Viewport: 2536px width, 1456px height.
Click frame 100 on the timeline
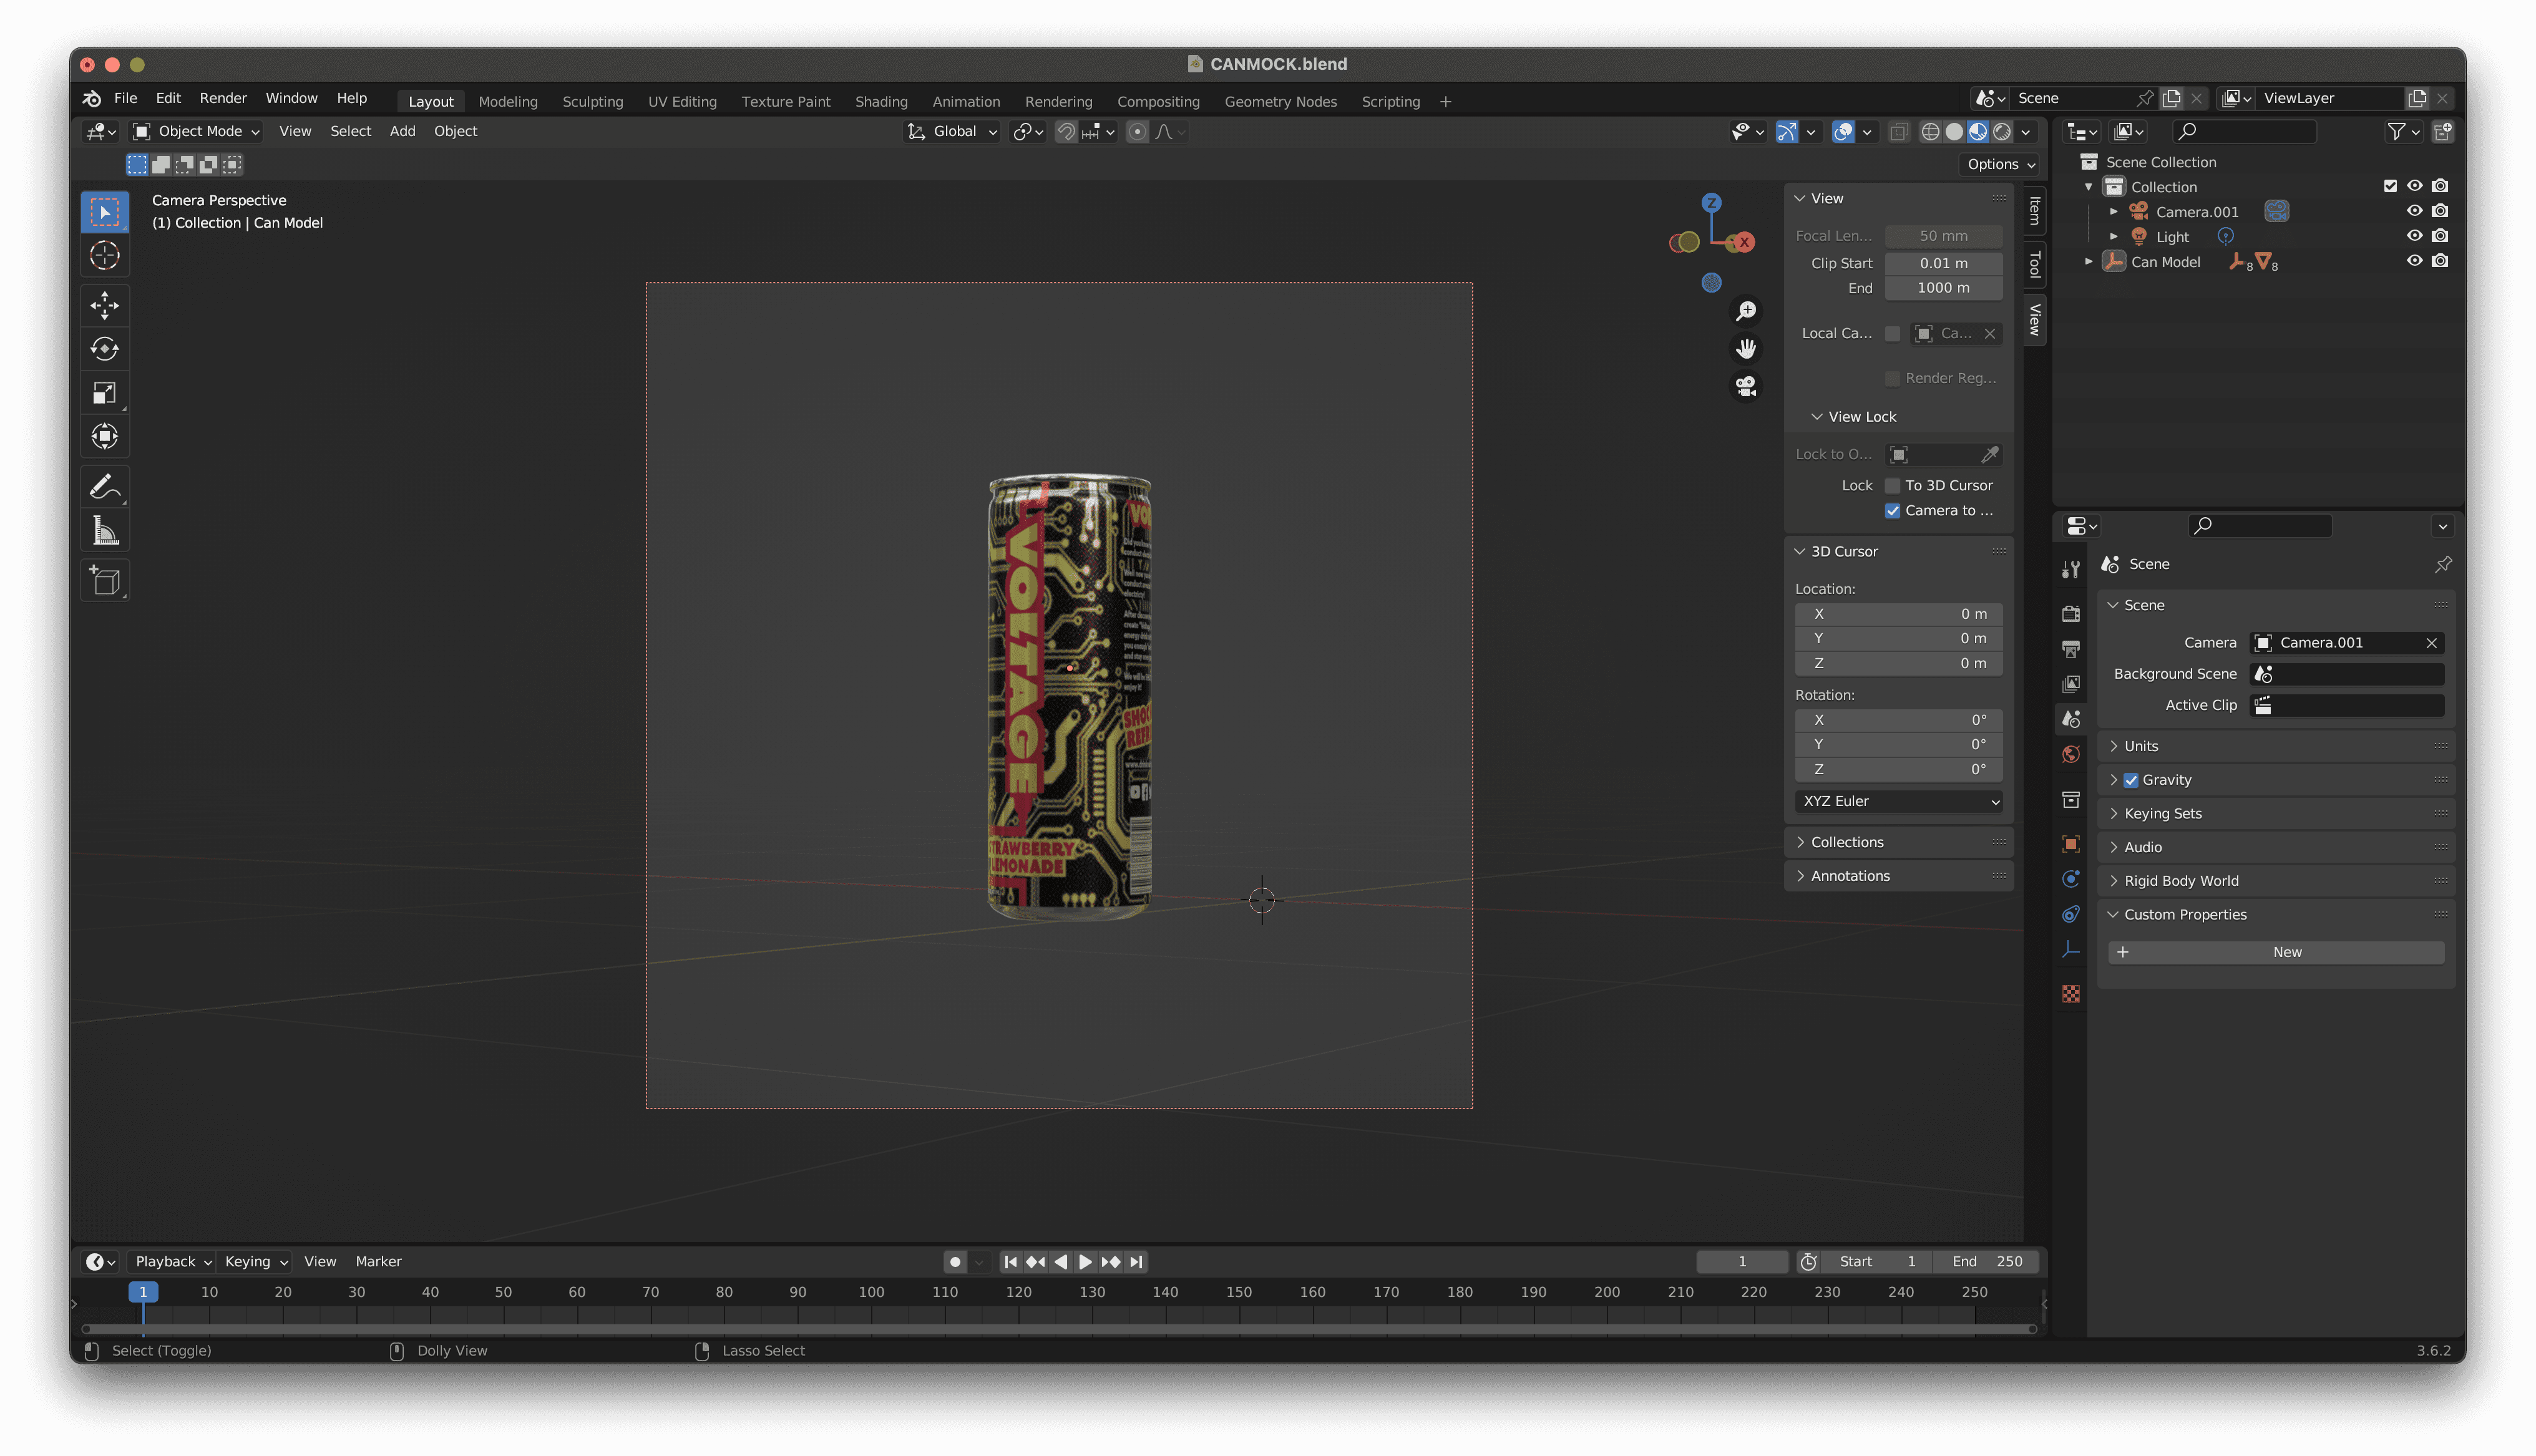[x=871, y=1292]
